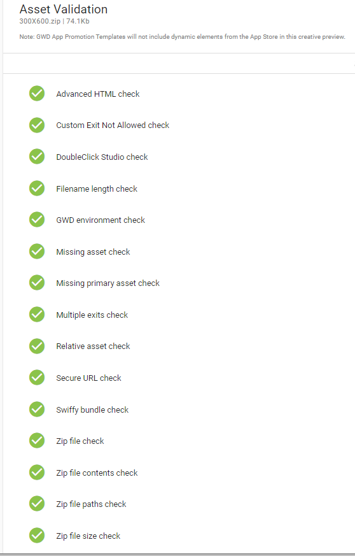Click the GWD environment check status icon
Viewport: 355px width, 556px height.
click(37, 220)
